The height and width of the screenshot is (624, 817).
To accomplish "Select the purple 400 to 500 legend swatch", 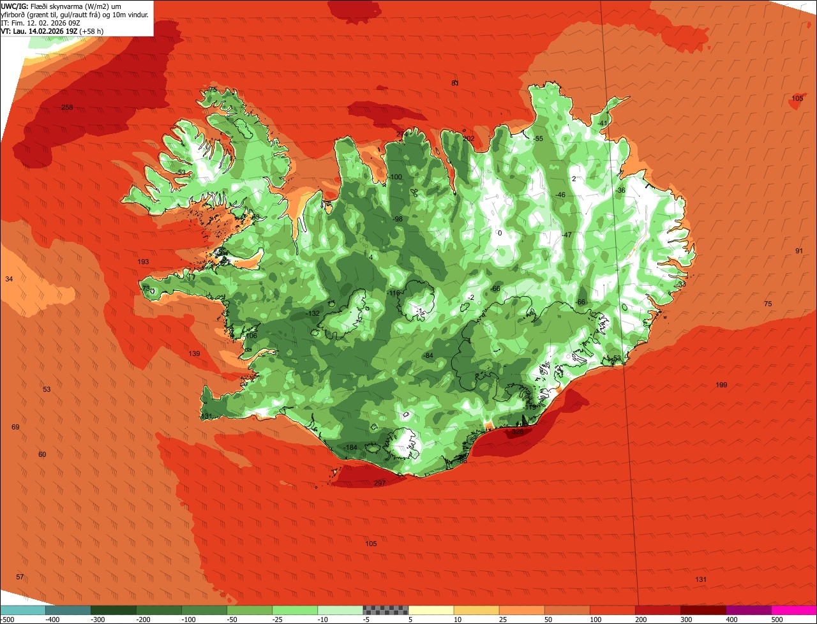I will [x=748, y=611].
